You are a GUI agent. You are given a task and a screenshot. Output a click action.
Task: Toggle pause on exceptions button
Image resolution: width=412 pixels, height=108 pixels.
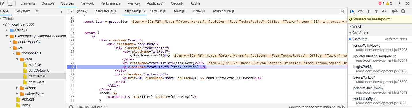tap(403, 11)
